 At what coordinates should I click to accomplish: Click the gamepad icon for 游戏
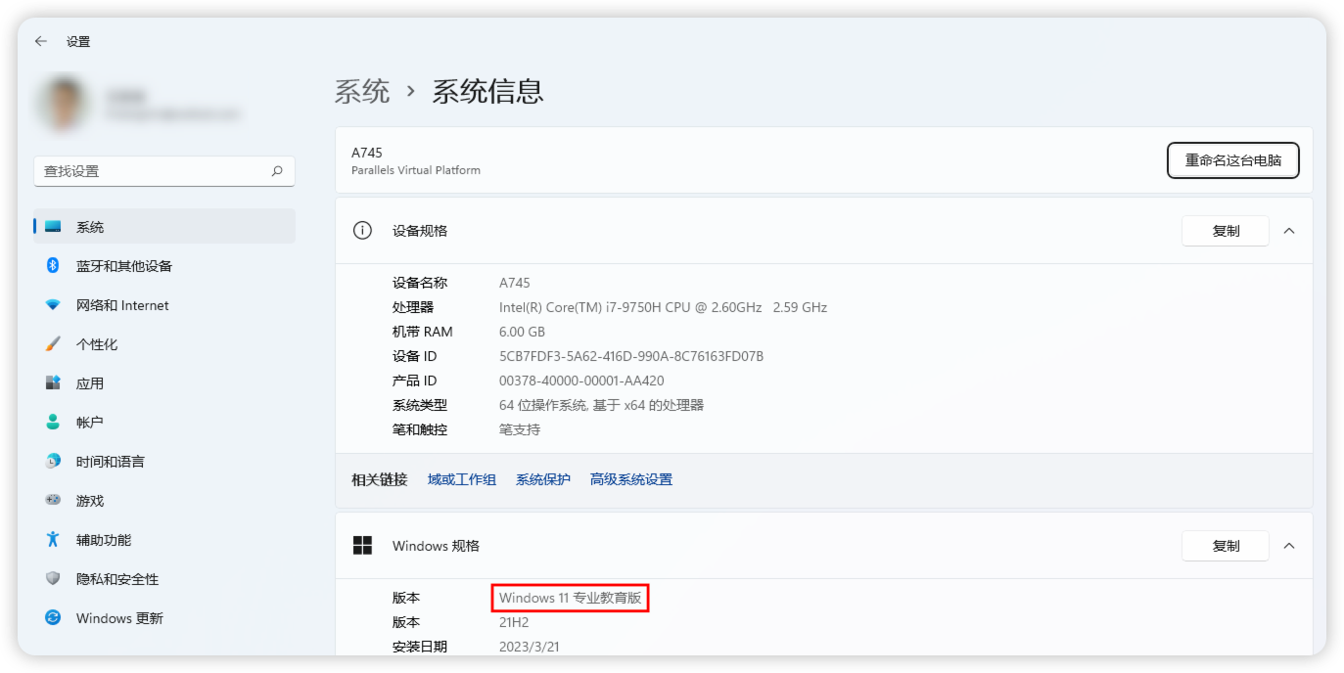(x=53, y=501)
